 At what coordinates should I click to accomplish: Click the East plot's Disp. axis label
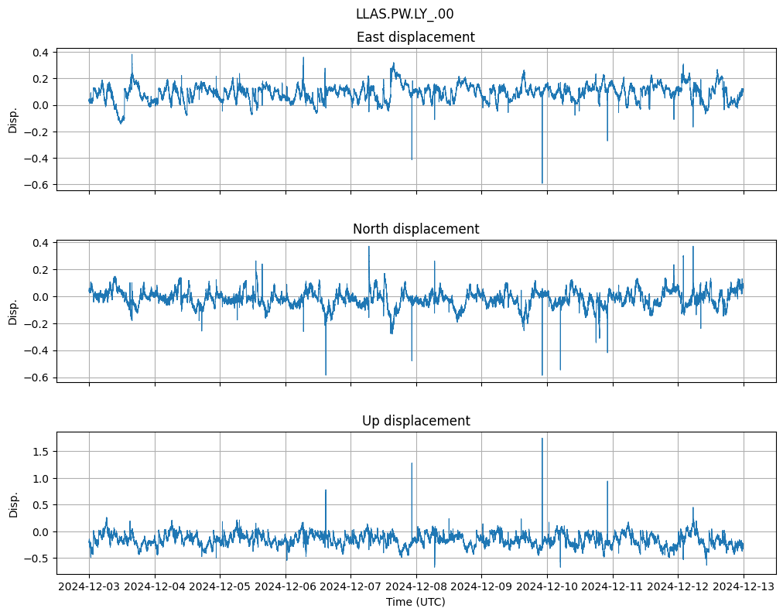point(12,120)
